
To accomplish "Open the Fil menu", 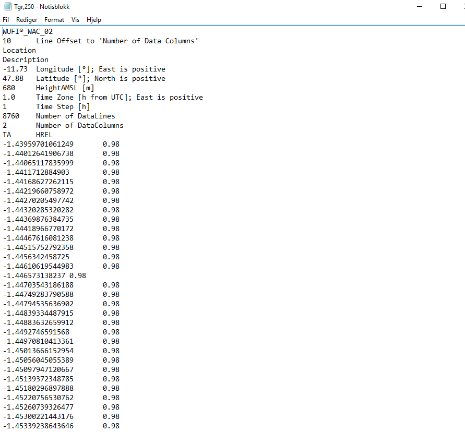I will 6,19.
